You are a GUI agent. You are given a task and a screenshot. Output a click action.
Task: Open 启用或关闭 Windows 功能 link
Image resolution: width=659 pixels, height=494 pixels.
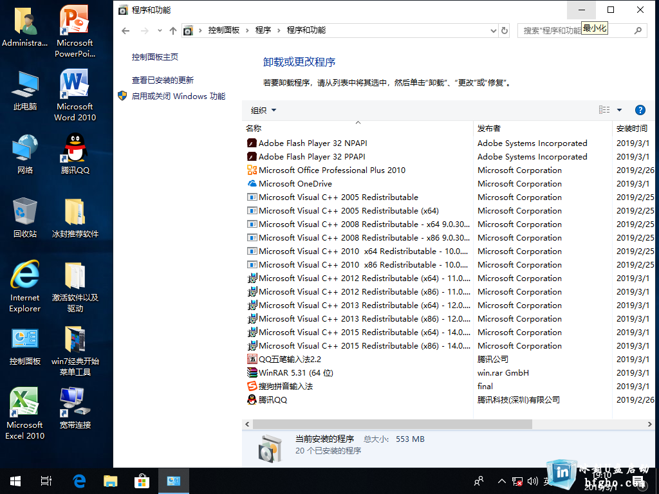click(x=178, y=96)
